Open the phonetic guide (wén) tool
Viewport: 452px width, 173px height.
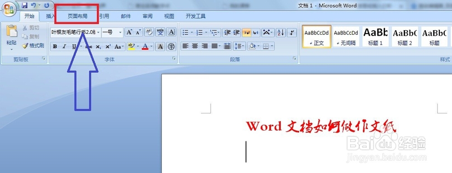point(160,32)
